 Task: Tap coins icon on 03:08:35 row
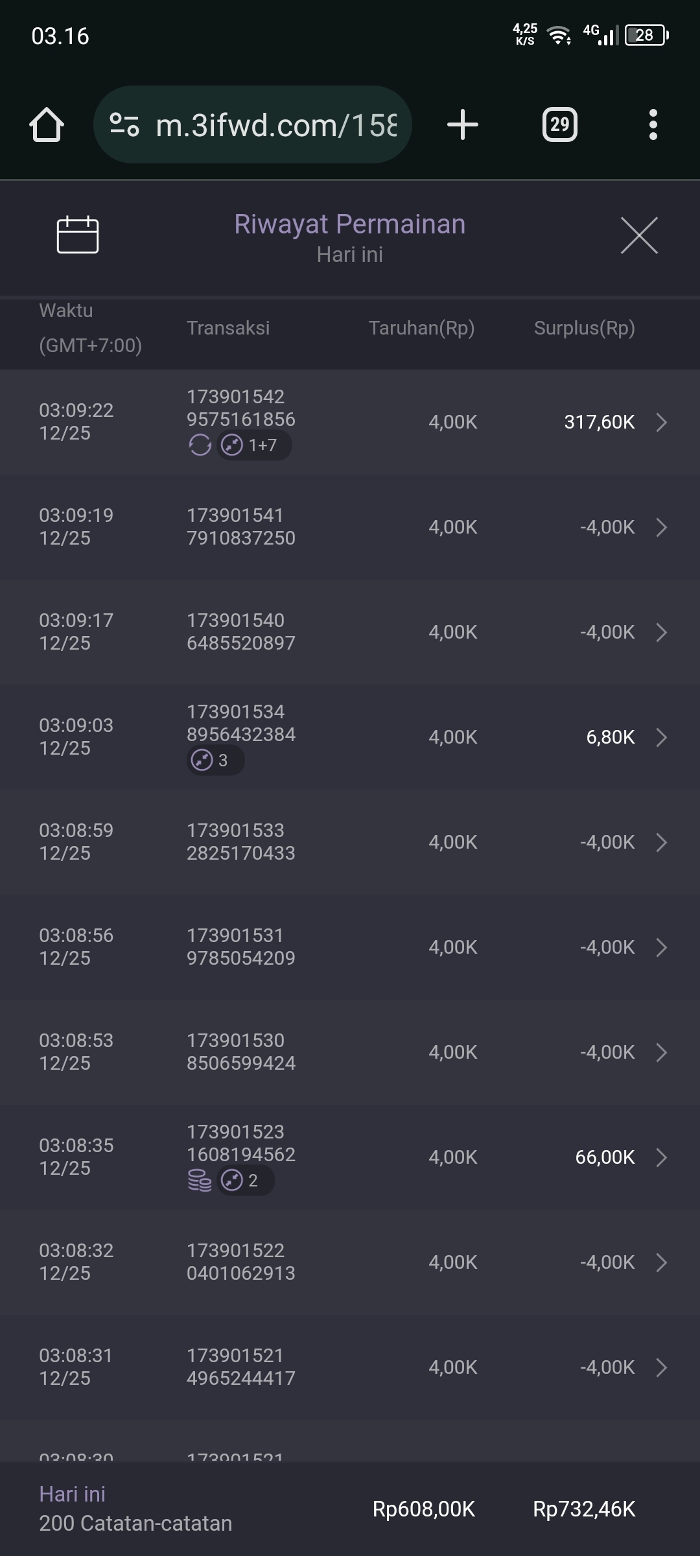200,1181
